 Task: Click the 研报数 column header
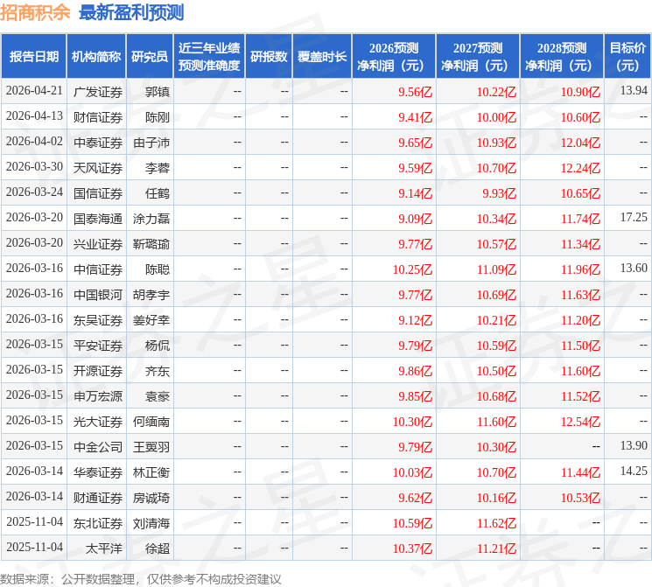269,57
